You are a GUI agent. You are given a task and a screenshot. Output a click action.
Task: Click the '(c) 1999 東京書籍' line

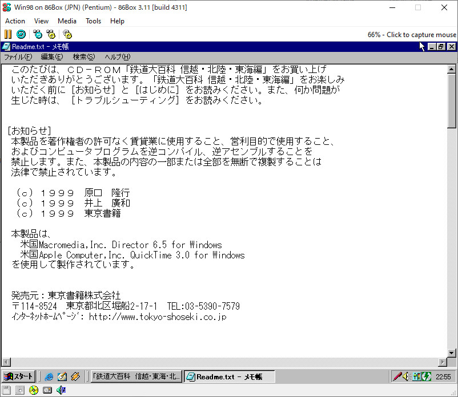(x=69, y=213)
